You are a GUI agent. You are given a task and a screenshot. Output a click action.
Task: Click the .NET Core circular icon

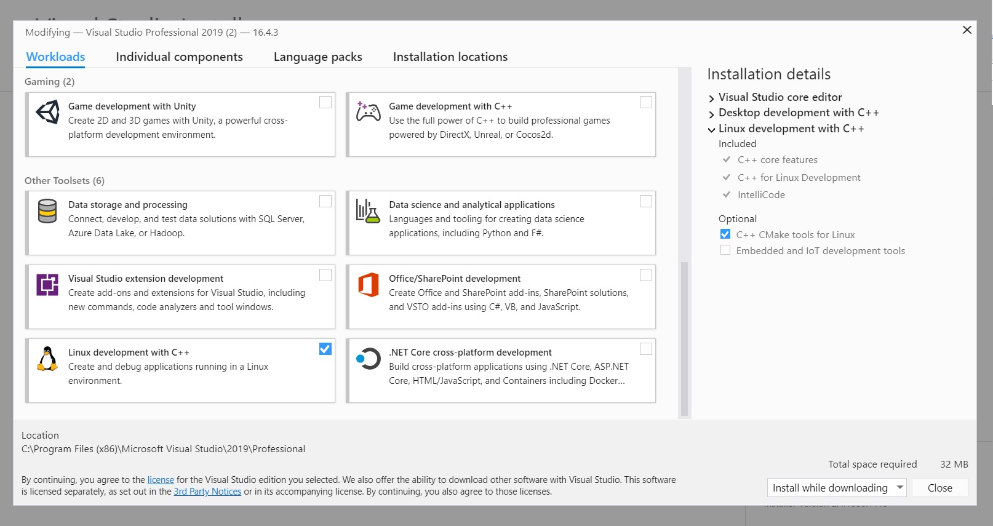[368, 359]
